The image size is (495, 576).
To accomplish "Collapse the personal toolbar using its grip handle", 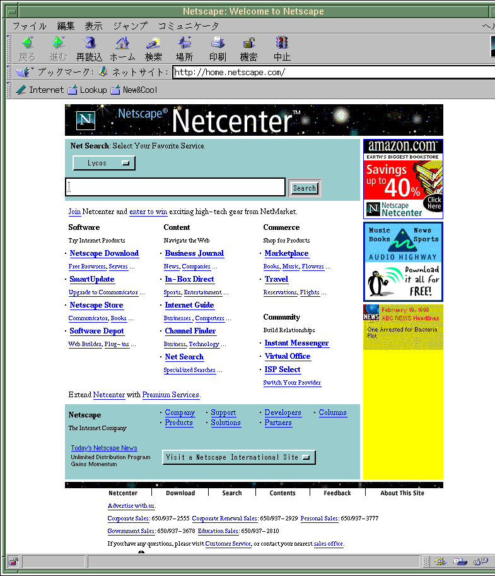I will click(9, 90).
